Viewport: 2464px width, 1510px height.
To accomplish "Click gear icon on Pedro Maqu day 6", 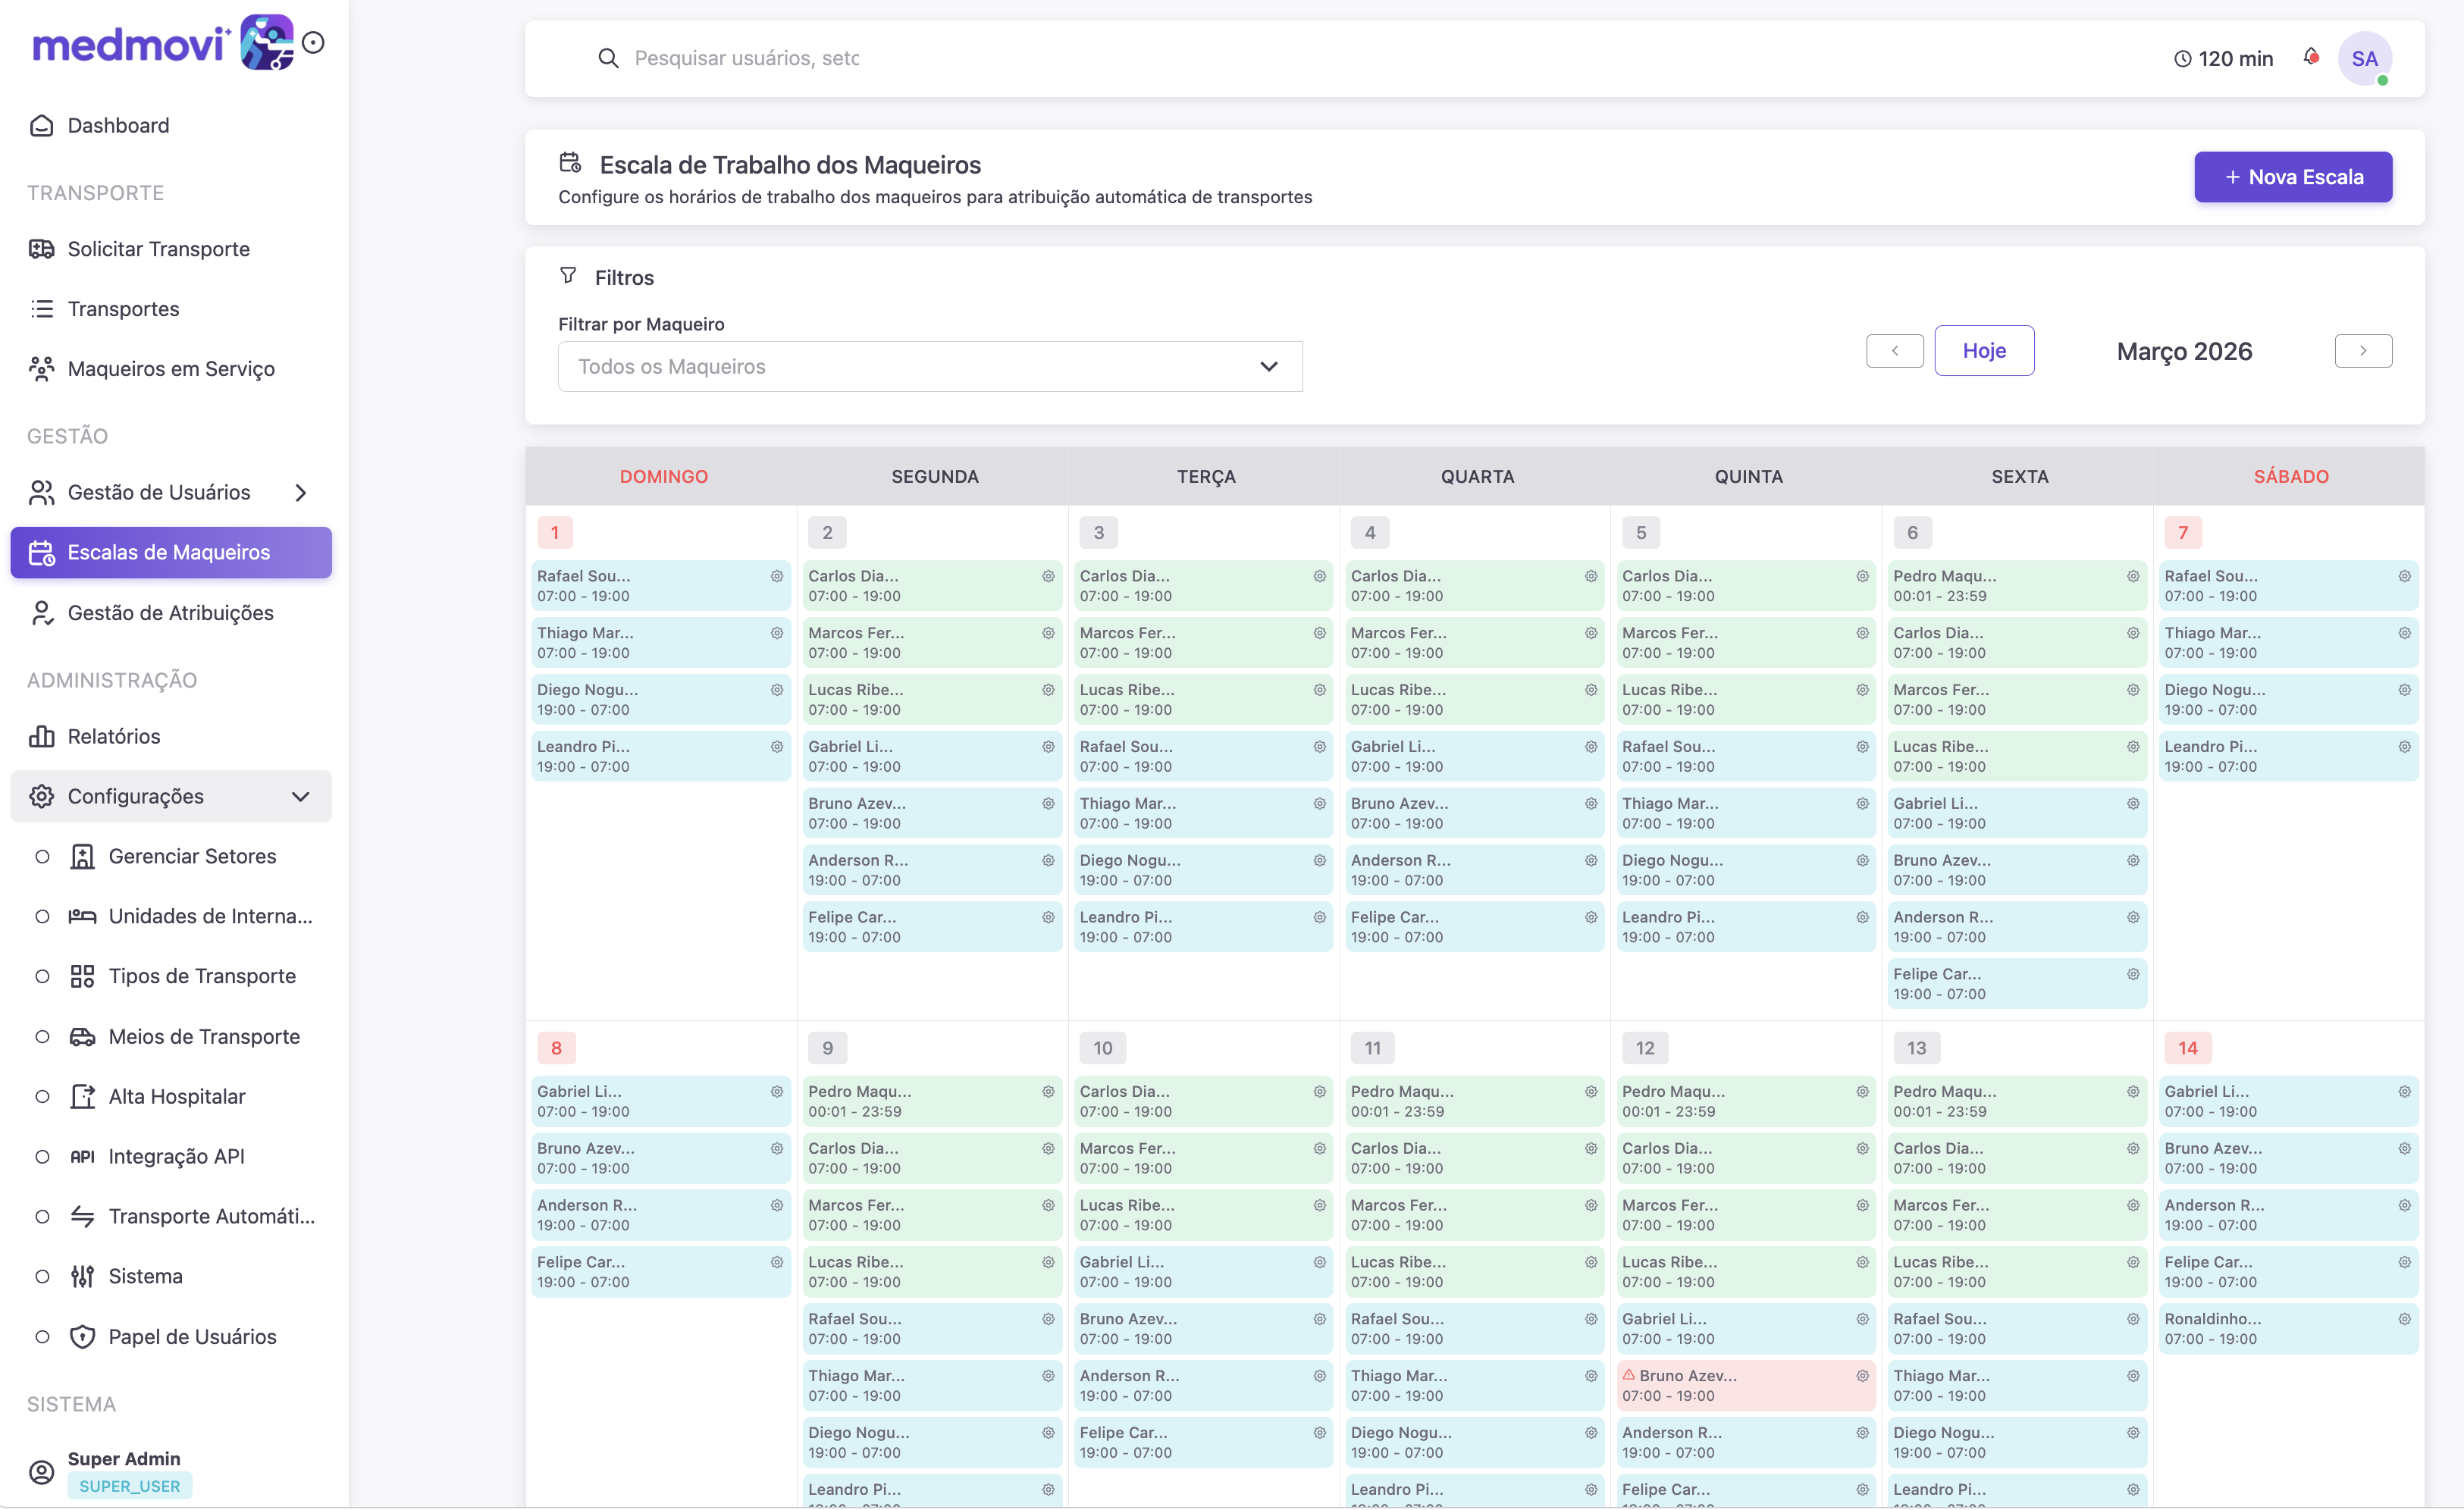I will point(2133,576).
